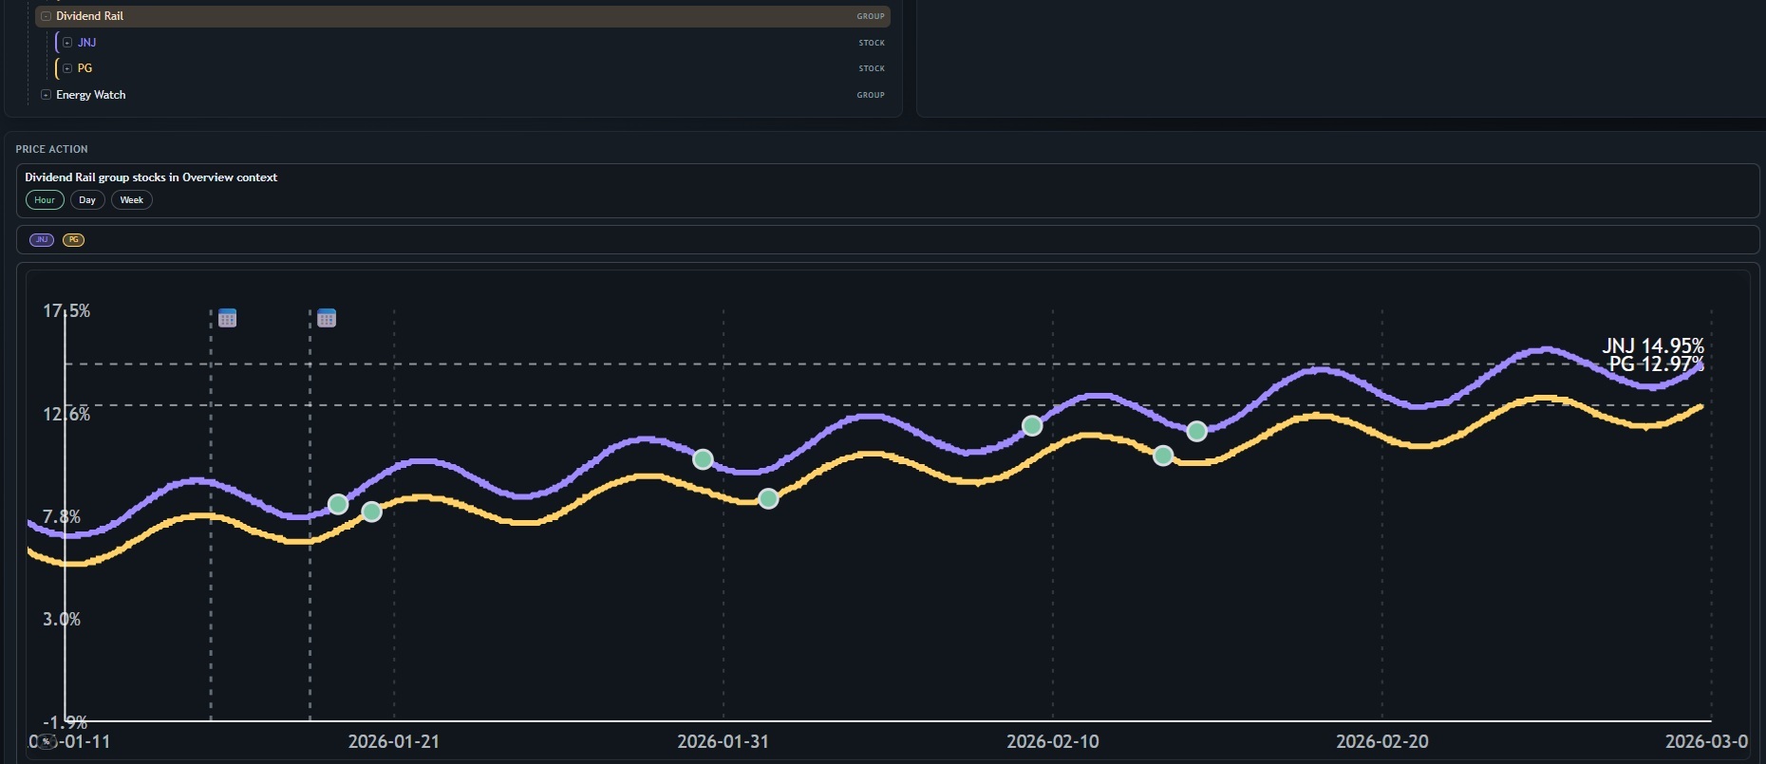Click the first green marker on JNJ line
1766x764 pixels.
coord(338,504)
